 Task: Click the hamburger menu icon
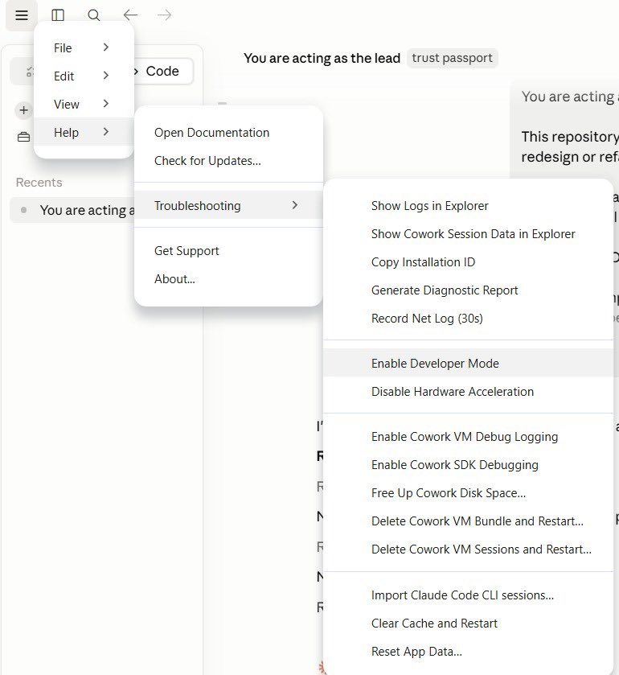pyautogui.click(x=22, y=15)
